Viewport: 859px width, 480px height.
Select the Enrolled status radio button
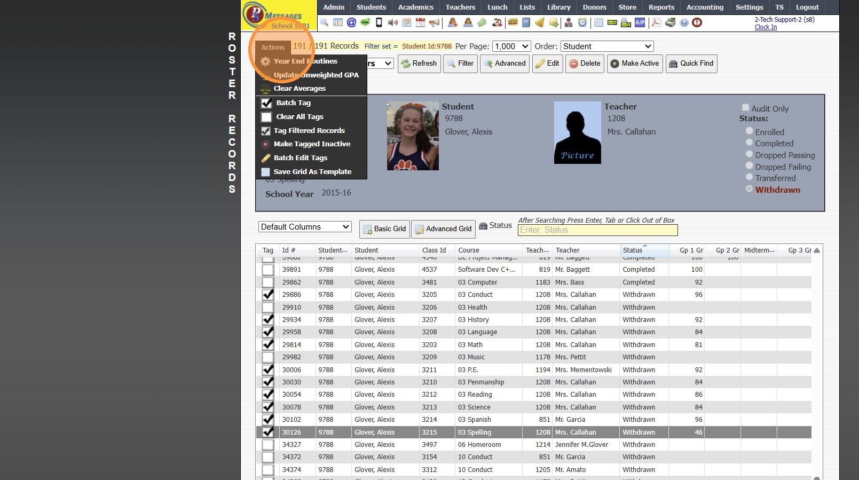click(x=749, y=131)
